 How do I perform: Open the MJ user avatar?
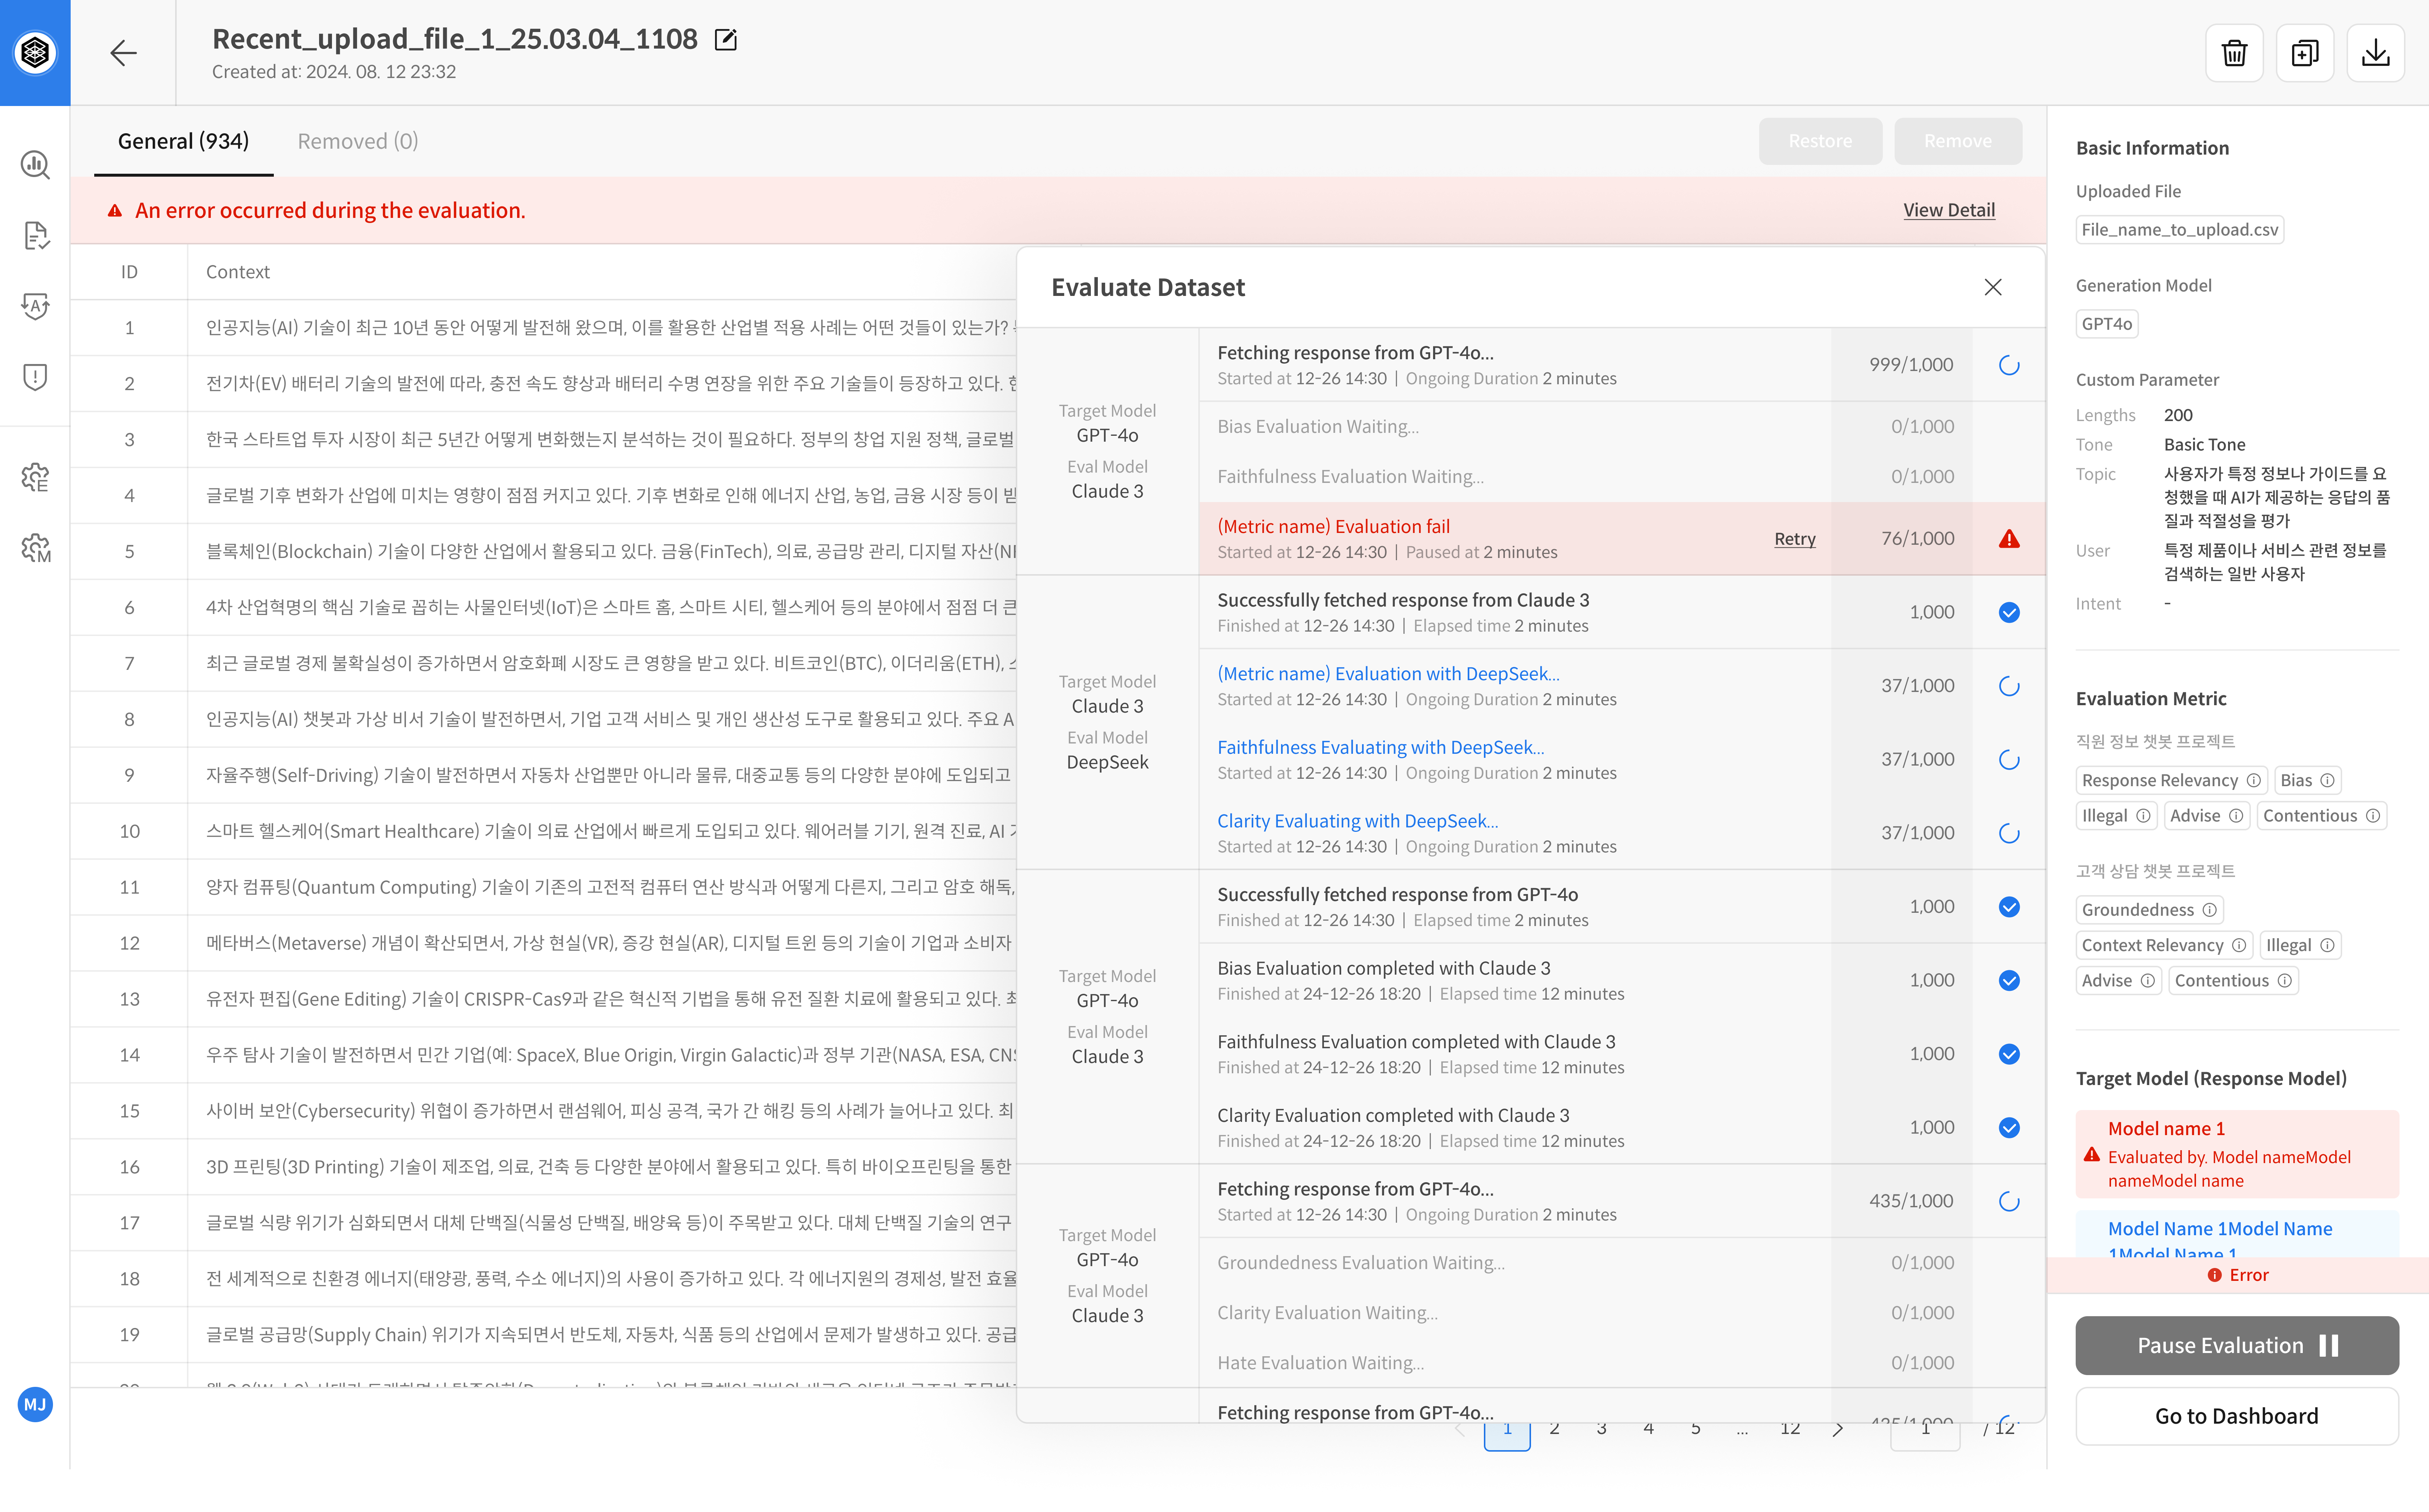tap(35, 1404)
